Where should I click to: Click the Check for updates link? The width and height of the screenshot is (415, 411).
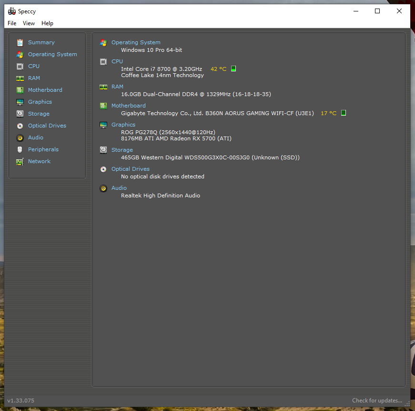(x=377, y=401)
